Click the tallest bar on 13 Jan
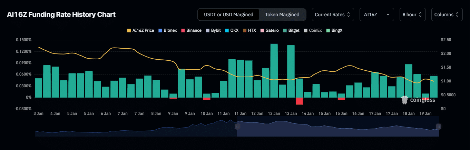This screenshot has width=470, height=150. (x=274, y=70)
